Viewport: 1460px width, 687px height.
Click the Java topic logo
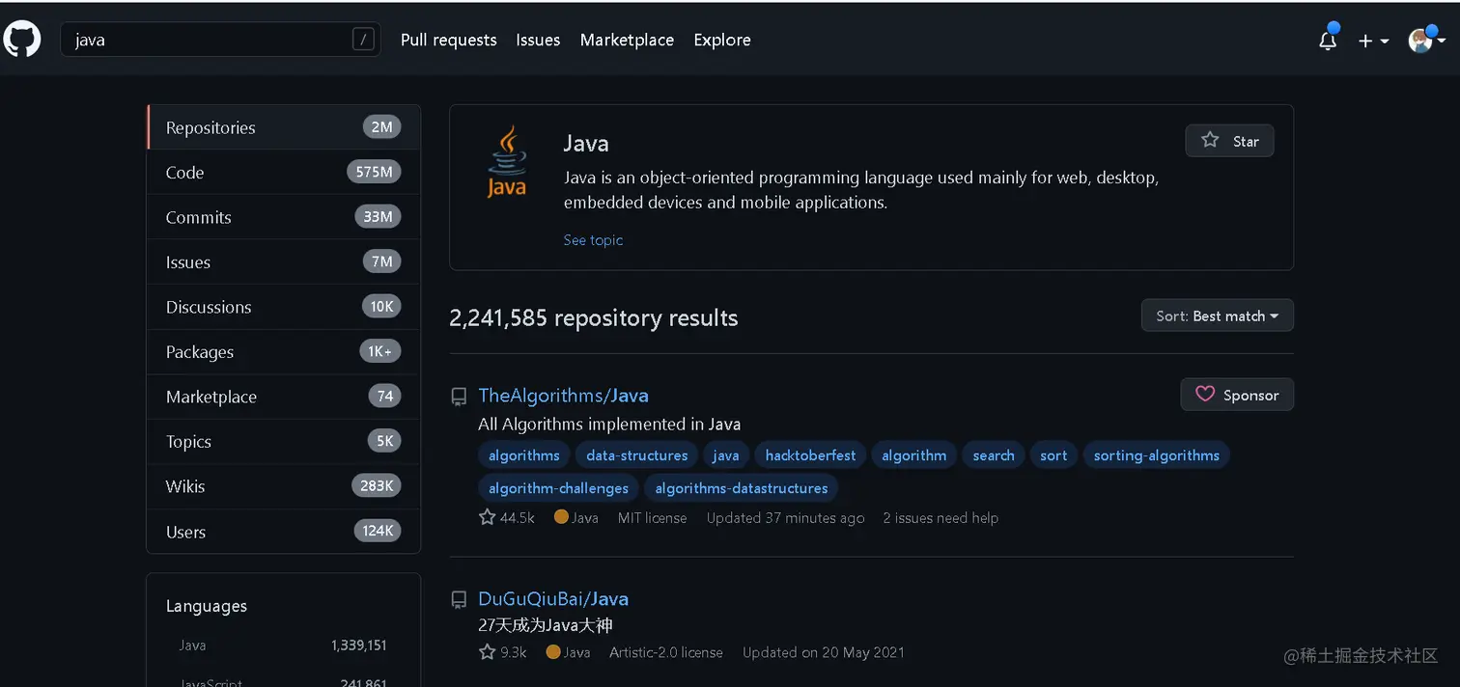[507, 161]
